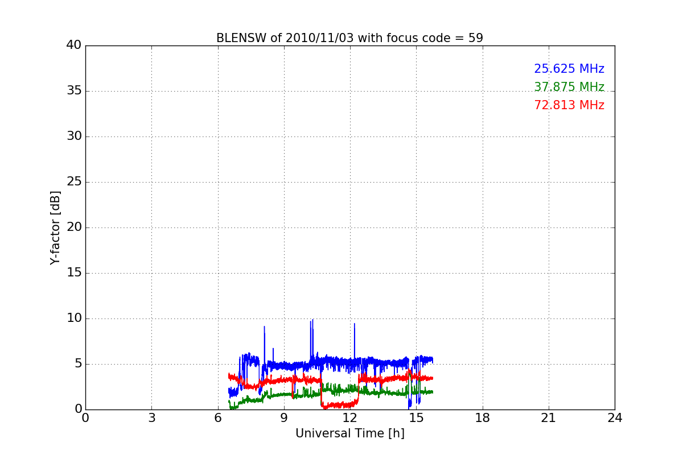Screen dimensions: 683x455
Task: Click the x-axis tick label 24
Action: coord(615,417)
